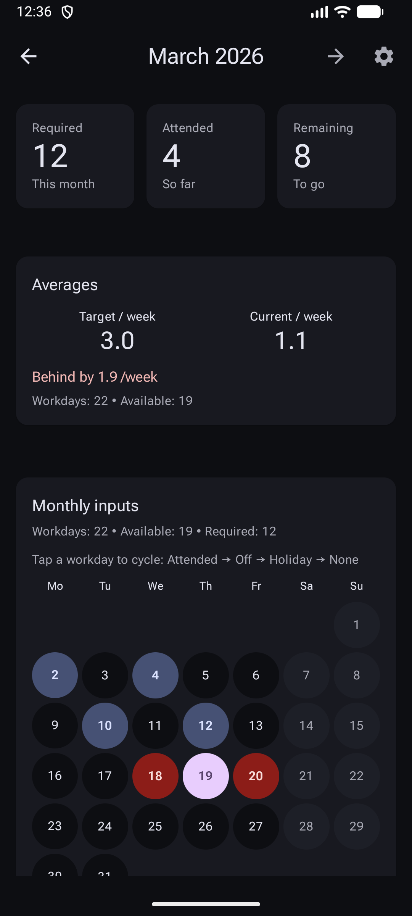Toggle attended day 2 on calendar

(x=55, y=675)
